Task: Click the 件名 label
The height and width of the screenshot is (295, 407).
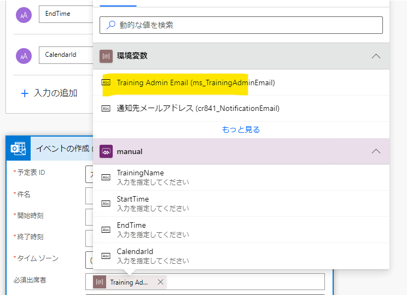Action: click(24, 194)
